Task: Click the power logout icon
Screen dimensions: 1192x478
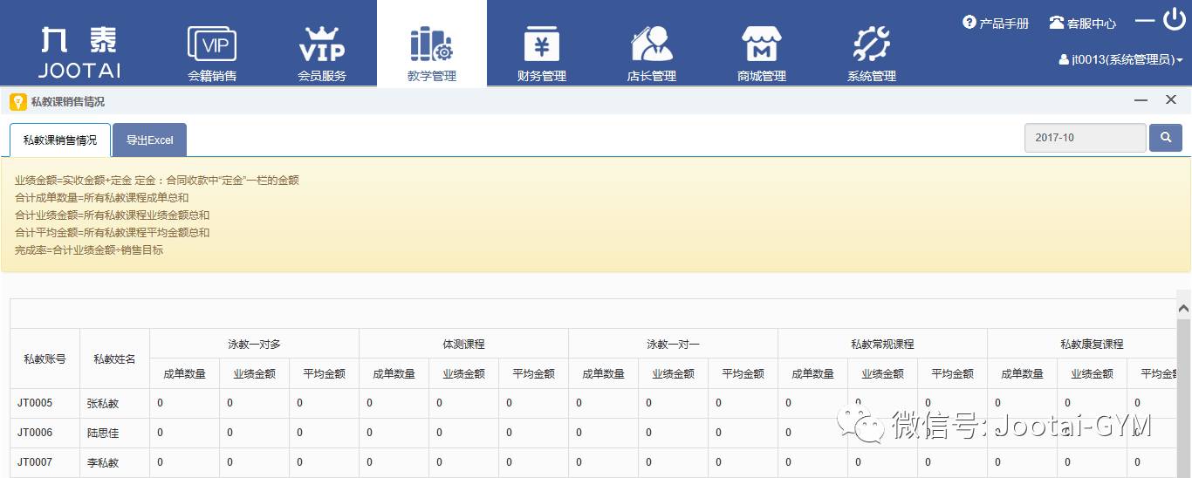Action: coord(1175,19)
